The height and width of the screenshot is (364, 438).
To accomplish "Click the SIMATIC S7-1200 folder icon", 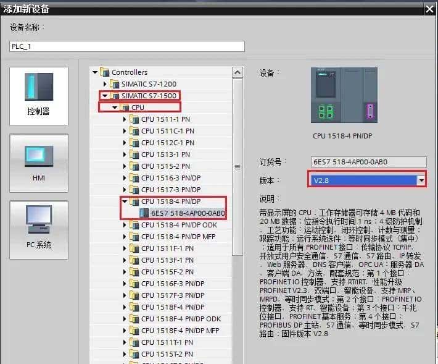I will pos(115,84).
